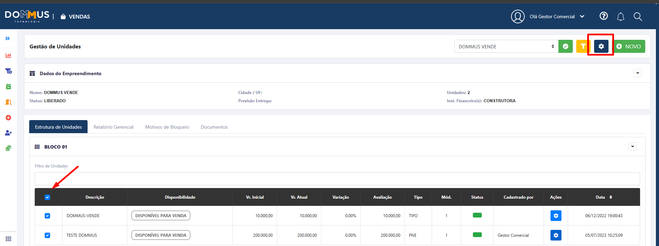
Task: Open the yellow filter button
Action: [583, 46]
